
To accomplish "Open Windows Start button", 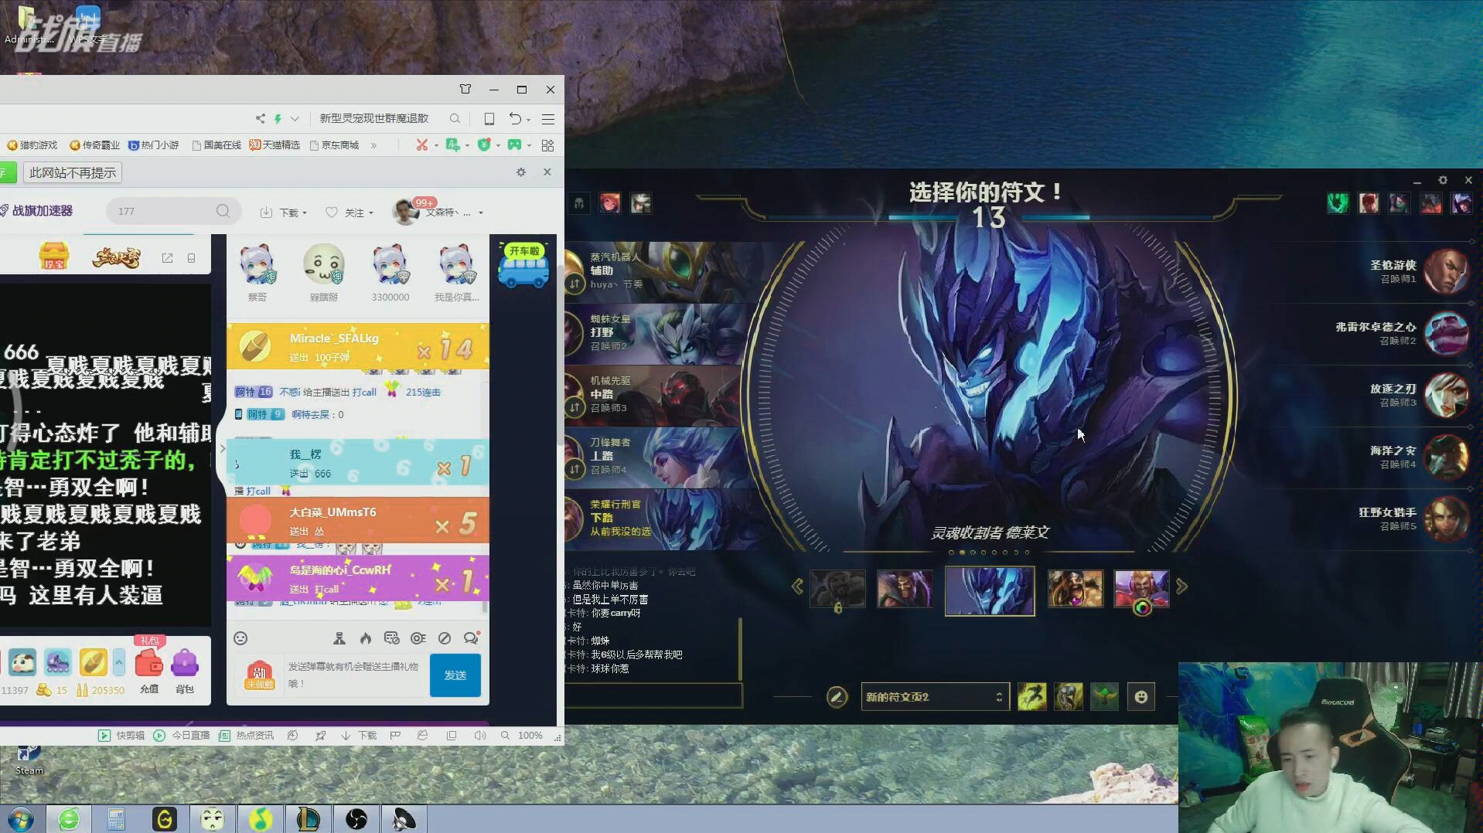I will point(21,819).
